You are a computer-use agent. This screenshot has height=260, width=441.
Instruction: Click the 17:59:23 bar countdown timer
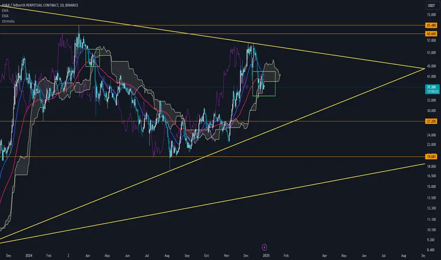click(432, 92)
